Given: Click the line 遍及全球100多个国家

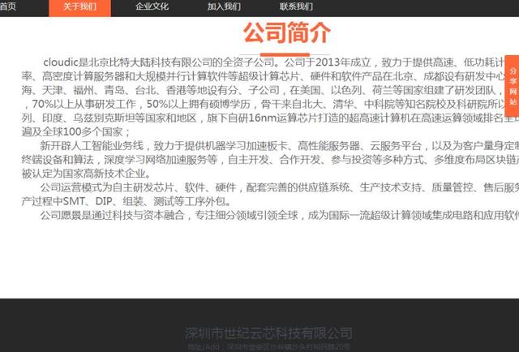Looking at the screenshot, I should click(76, 131).
